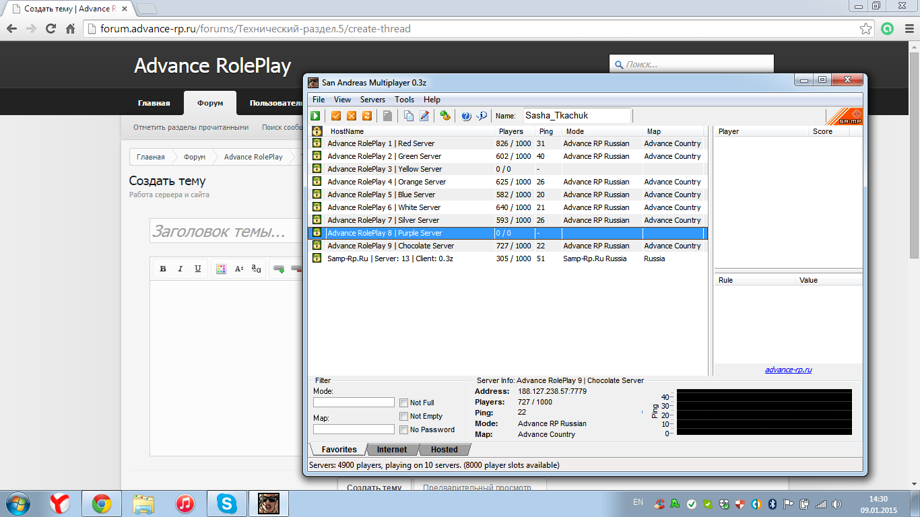Open the text color picker in forum editor
920x517 pixels.
[221, 269]
